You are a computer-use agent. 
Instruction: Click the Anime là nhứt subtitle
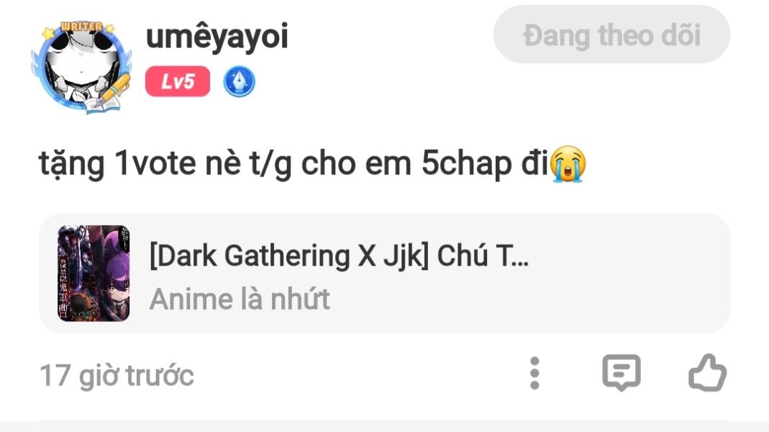[240, 299]
